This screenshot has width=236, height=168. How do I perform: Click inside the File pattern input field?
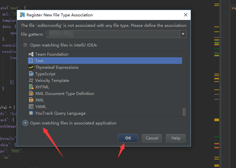point(113,34)
